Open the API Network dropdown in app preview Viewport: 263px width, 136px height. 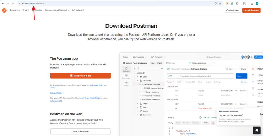158,57
